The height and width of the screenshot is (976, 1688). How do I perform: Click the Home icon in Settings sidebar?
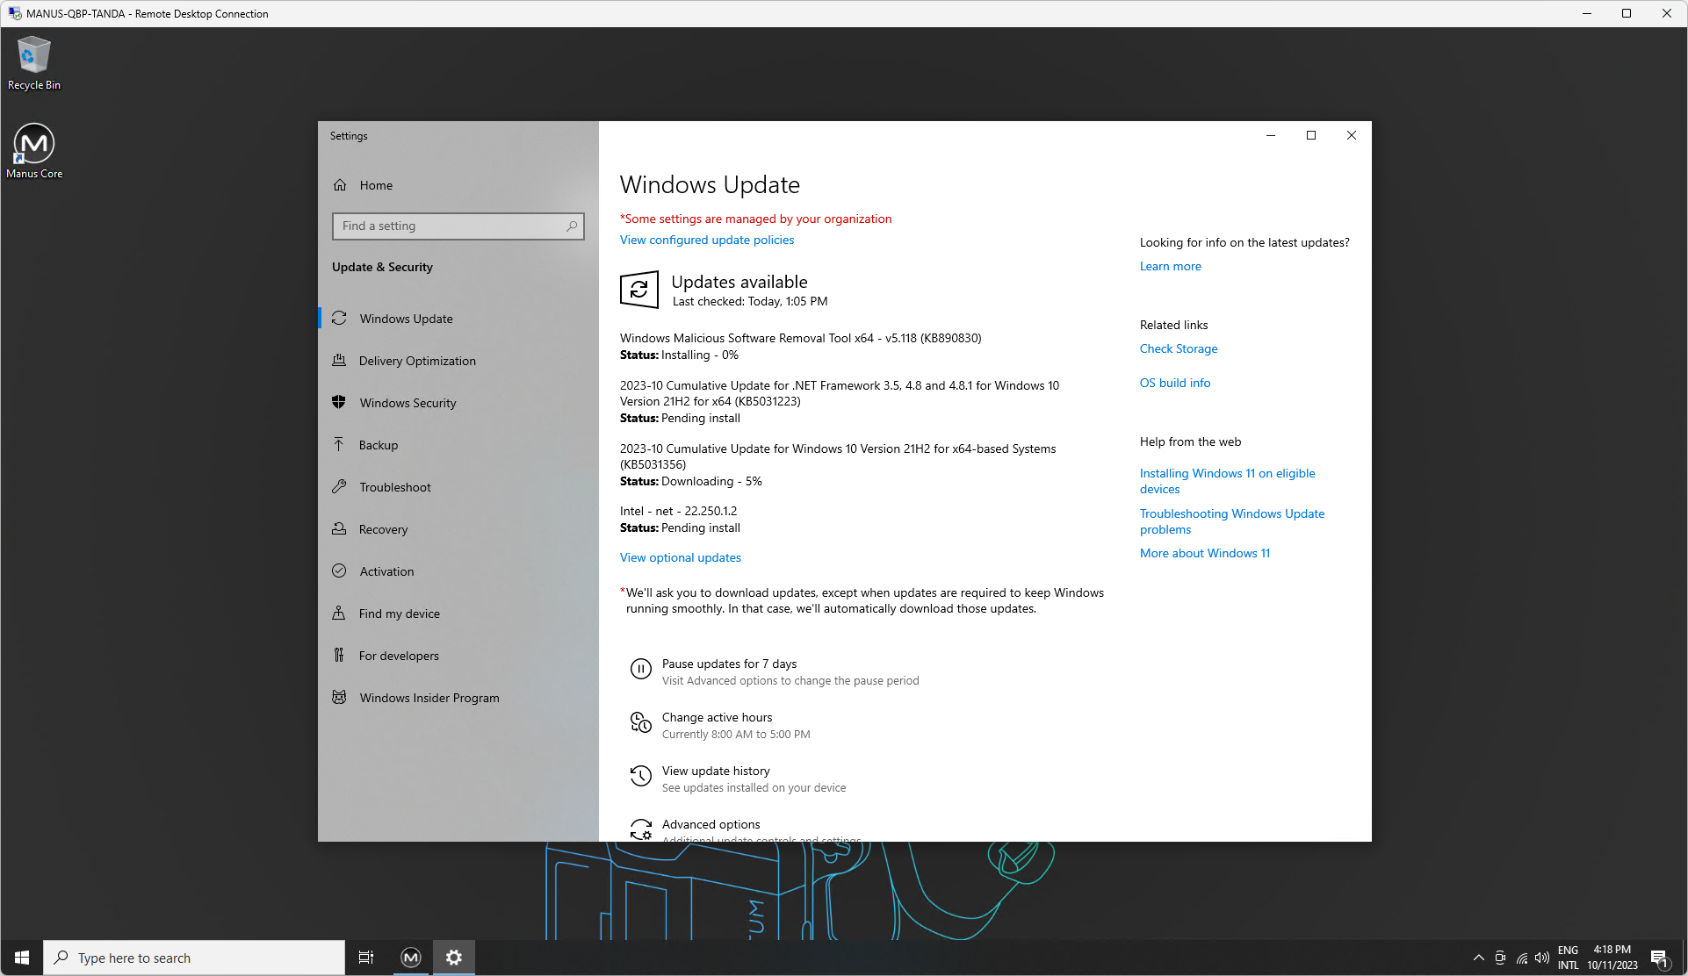[340, 185]
